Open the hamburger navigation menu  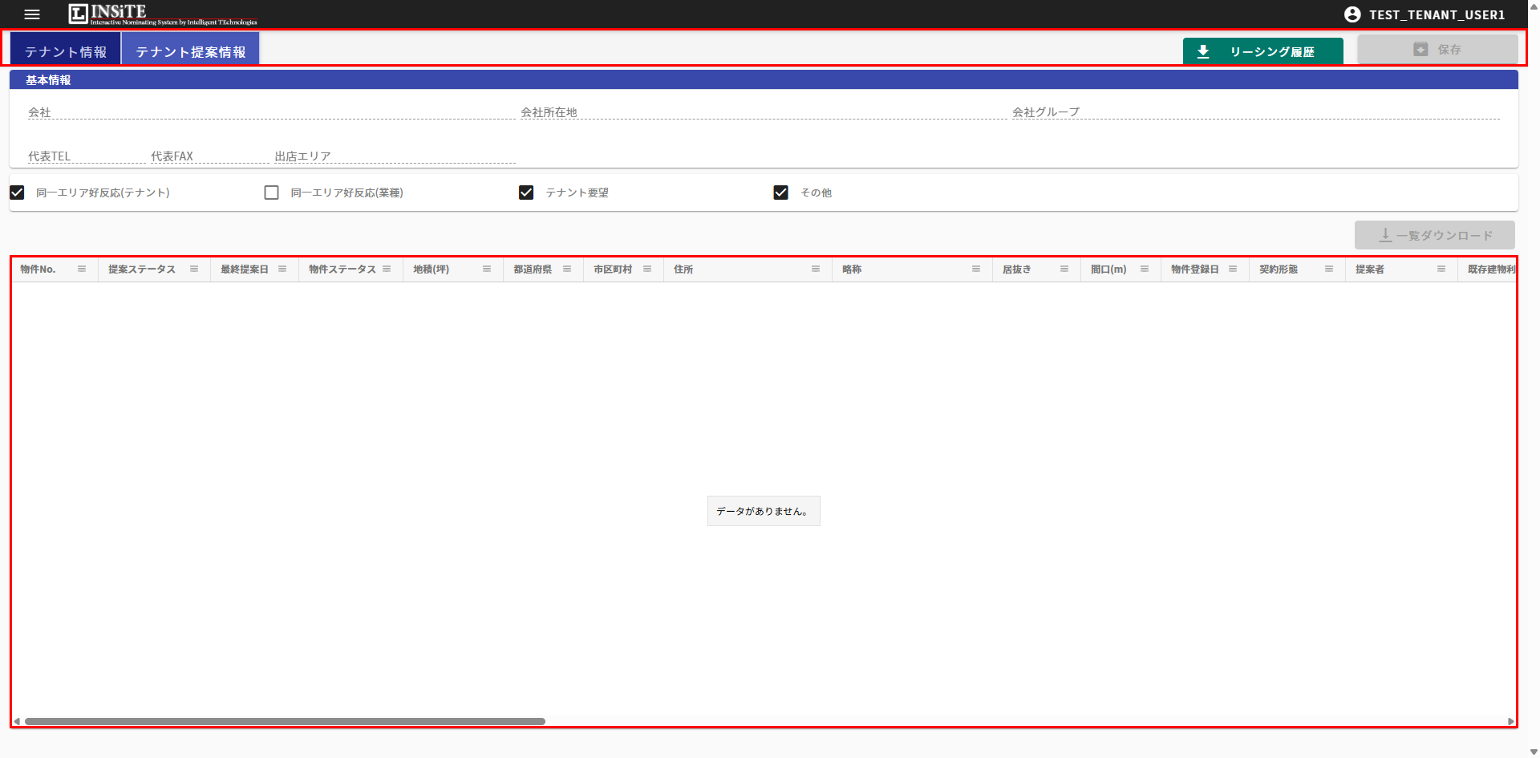[32, 14]
